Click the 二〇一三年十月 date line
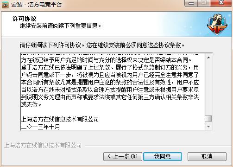The height and width of the screenshot is (167, 233). coord(40,127)
